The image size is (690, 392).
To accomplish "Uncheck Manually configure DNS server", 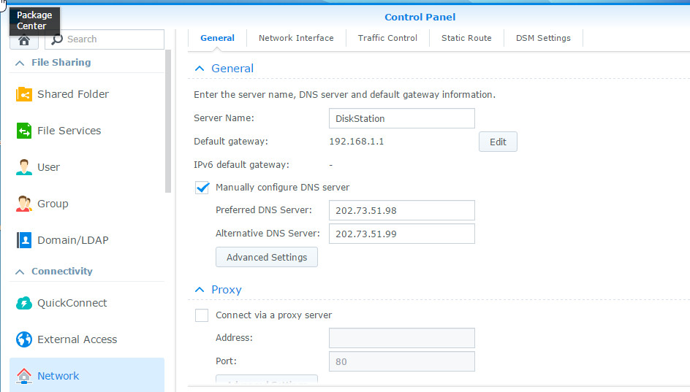I will click(202, 188).
